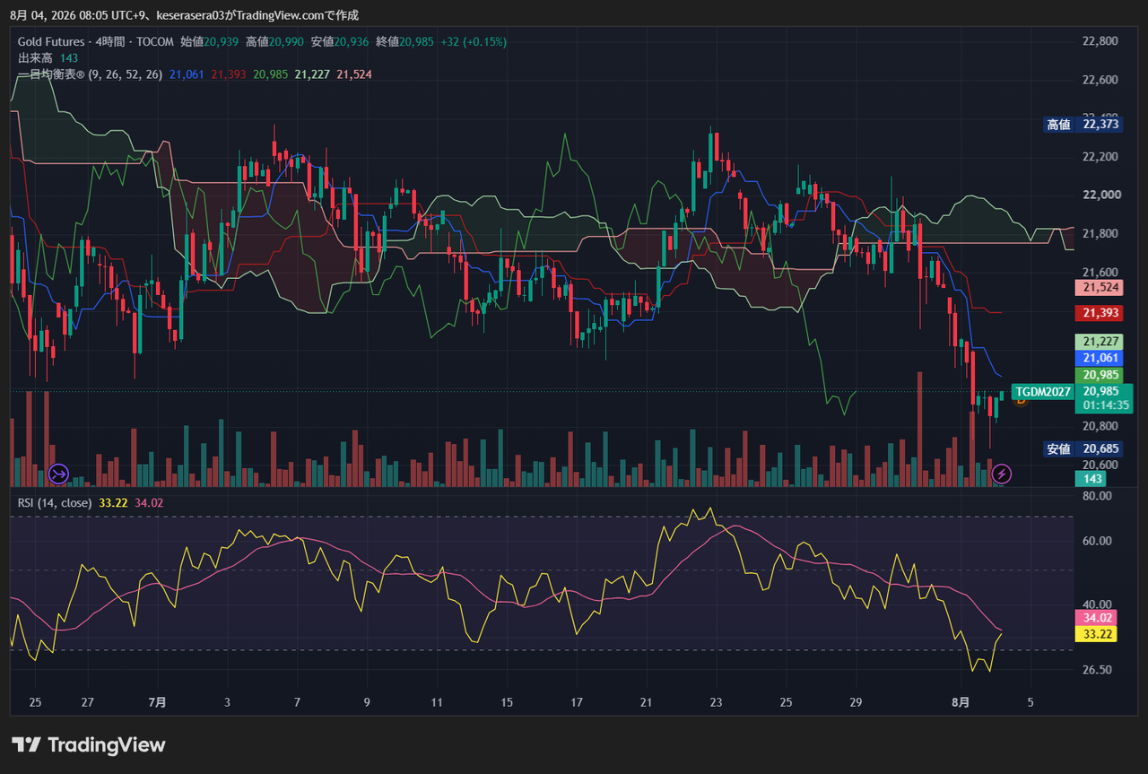Click the pink 34.02 RSI legend value
The height and width of the screenshot is (774, 1148).
click(x=149, y=503)
